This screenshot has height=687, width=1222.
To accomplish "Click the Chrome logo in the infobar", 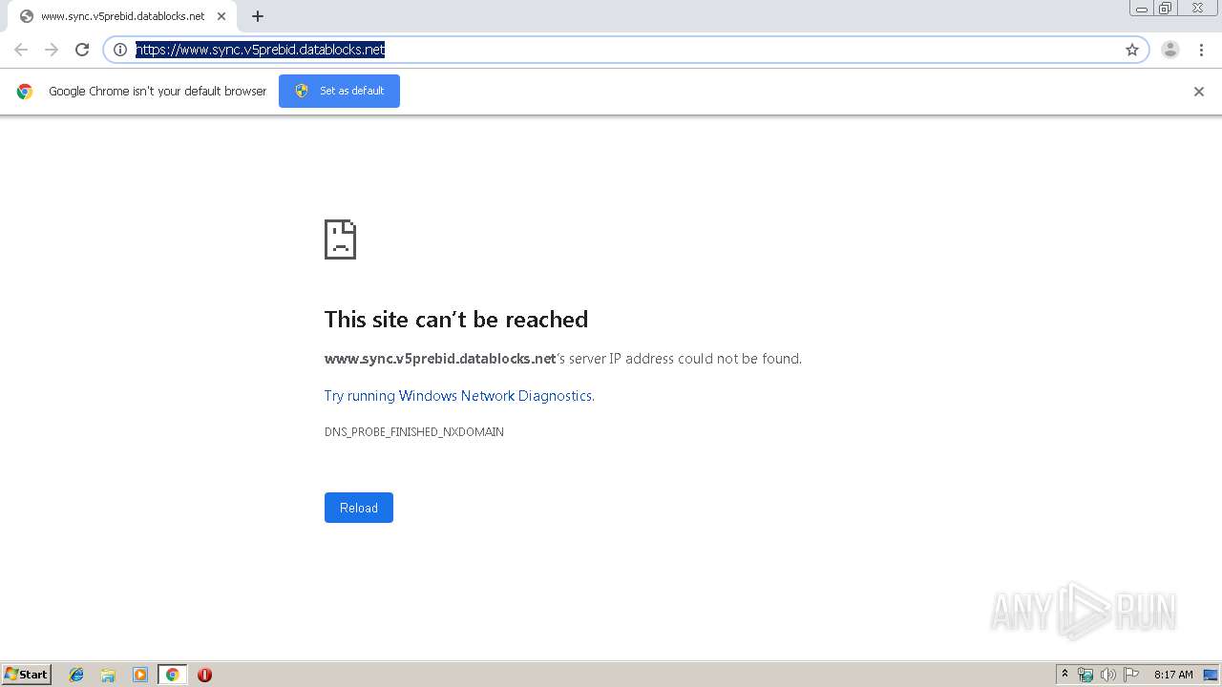I will point(25,92).
